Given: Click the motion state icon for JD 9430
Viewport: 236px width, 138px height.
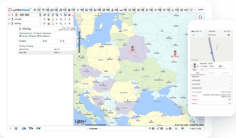Looking at the screenshot, I should 44,19.
